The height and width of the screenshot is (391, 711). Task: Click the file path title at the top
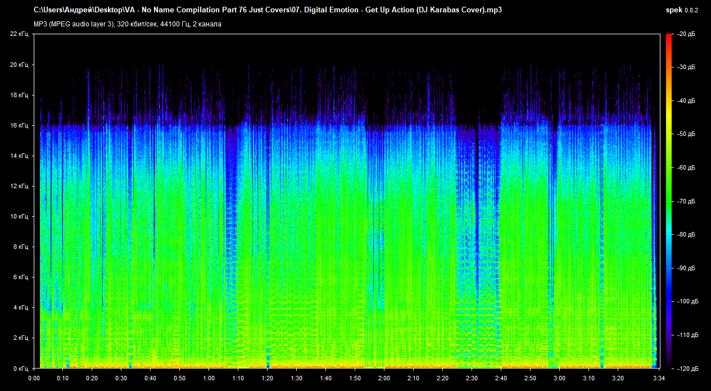click(x=268, y=10)
